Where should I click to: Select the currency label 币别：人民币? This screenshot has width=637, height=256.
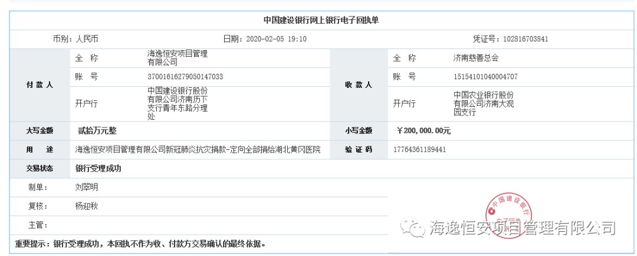click(x=75, y=40)
